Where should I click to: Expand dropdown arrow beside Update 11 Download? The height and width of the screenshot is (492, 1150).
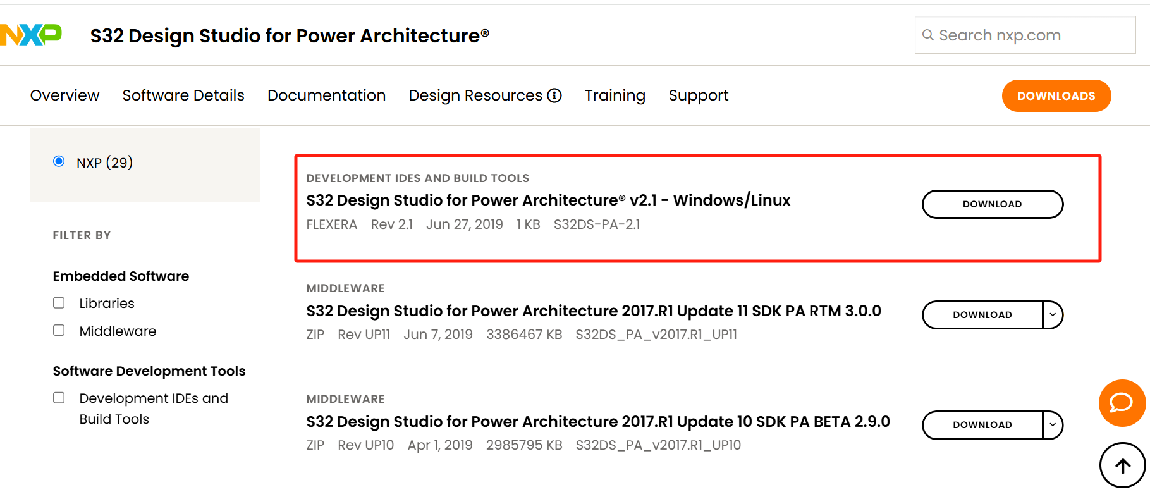click(x=1053, y=314)
